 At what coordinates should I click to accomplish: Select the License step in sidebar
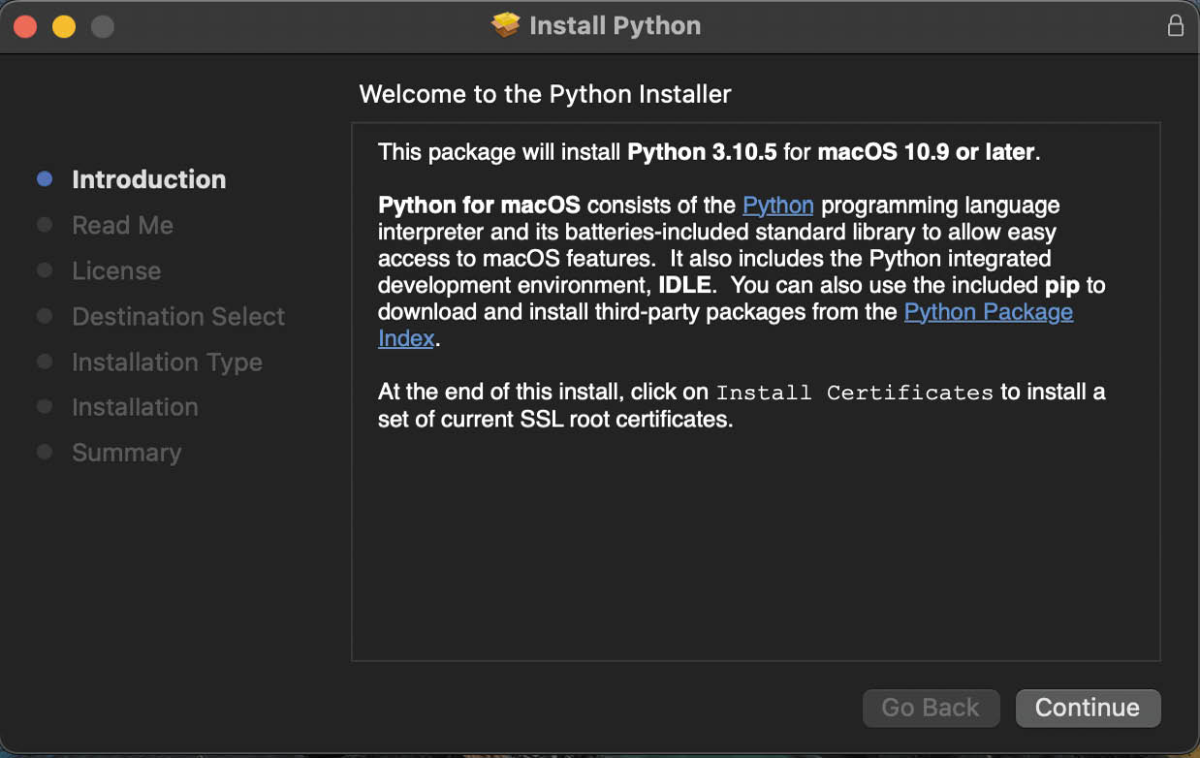pos(116,270)
